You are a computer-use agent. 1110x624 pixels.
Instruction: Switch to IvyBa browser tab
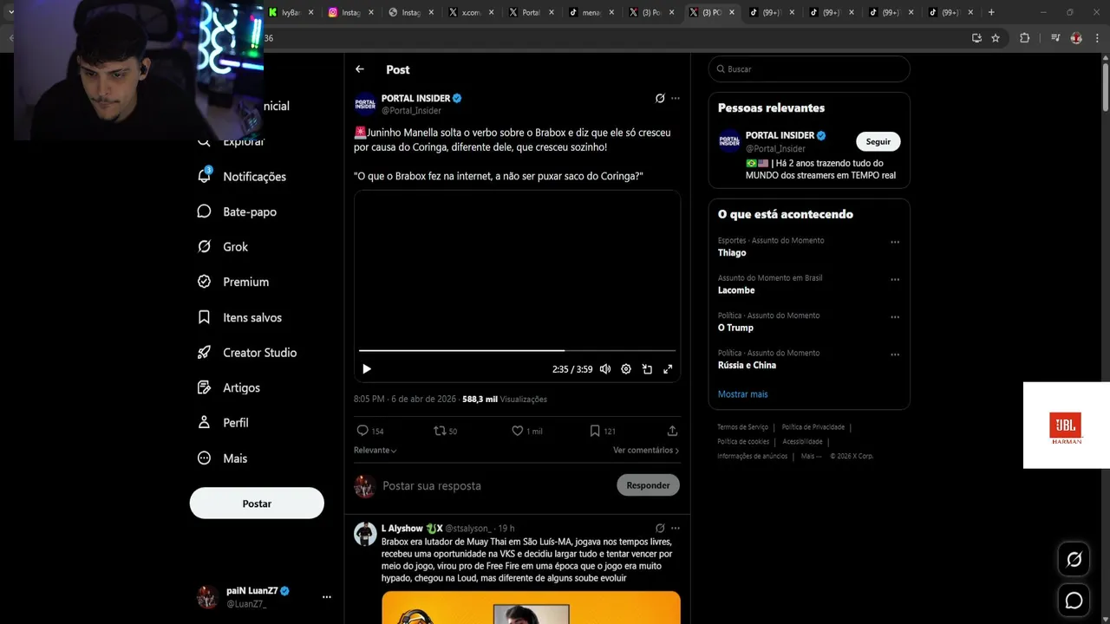click(x=284, y=12)
